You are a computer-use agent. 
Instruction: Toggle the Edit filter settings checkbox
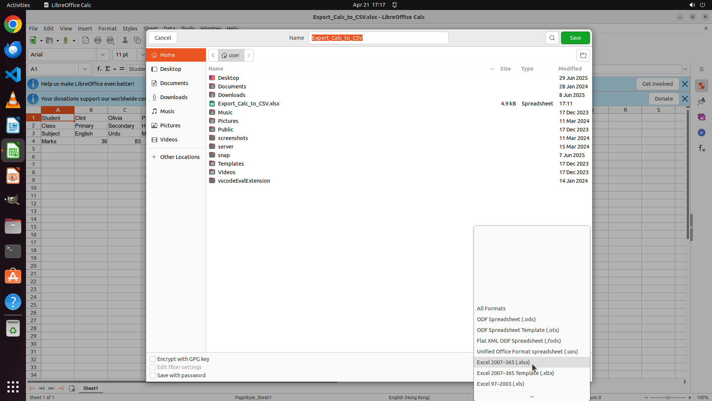[153, 367]
